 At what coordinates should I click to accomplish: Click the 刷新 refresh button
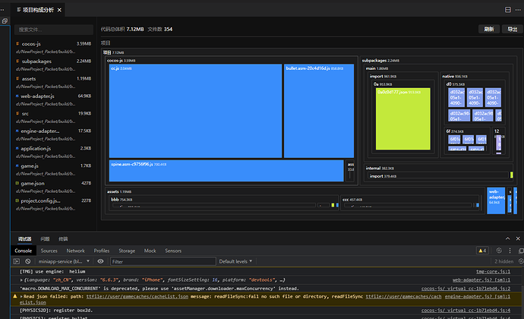coord(489,29)
